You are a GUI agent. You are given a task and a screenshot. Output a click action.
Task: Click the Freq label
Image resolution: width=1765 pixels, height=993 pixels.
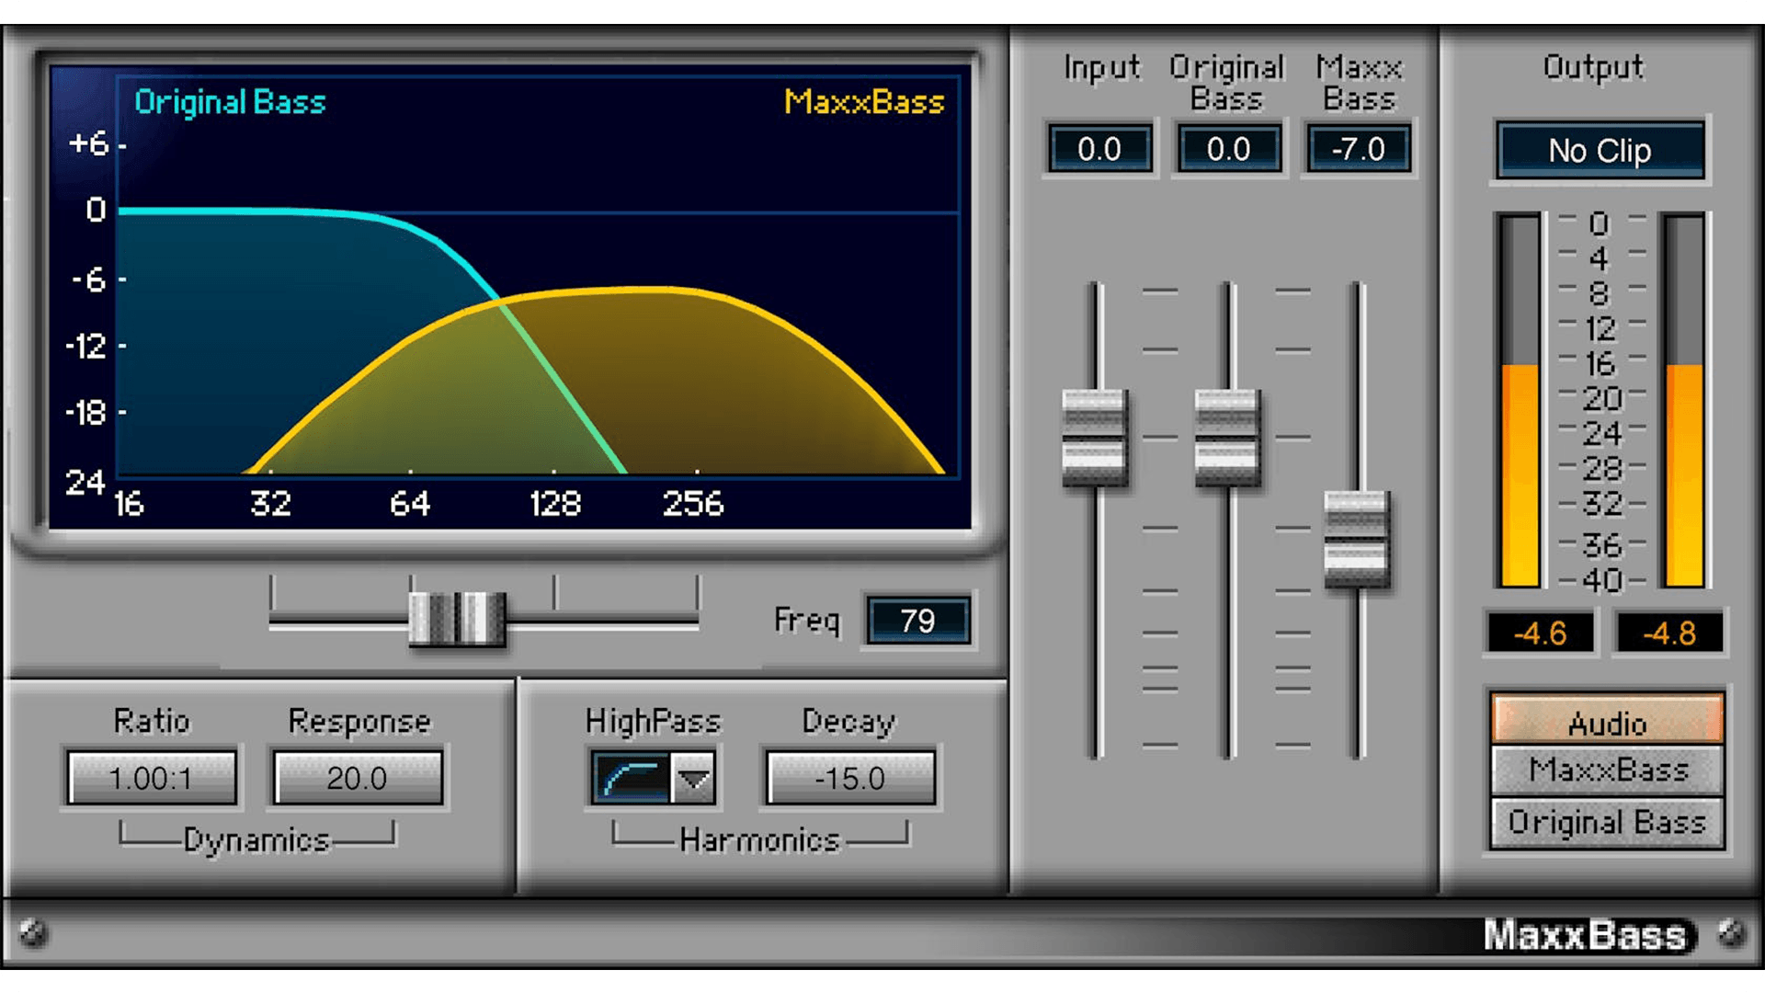(x=806, y=621)
